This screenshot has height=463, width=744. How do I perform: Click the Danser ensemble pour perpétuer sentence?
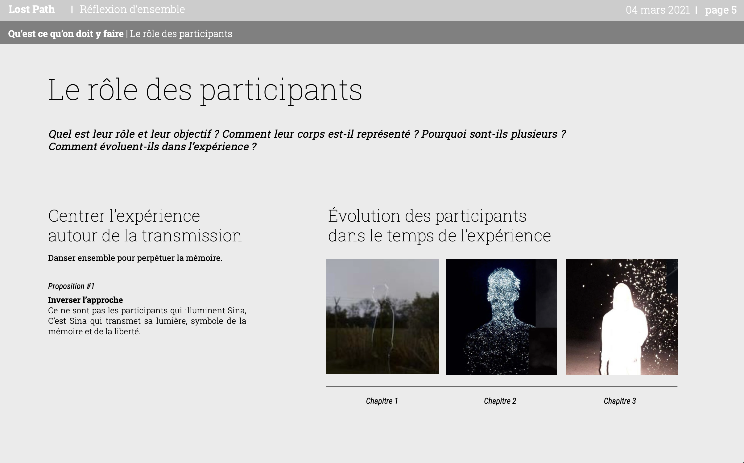[x=135, y=258]
